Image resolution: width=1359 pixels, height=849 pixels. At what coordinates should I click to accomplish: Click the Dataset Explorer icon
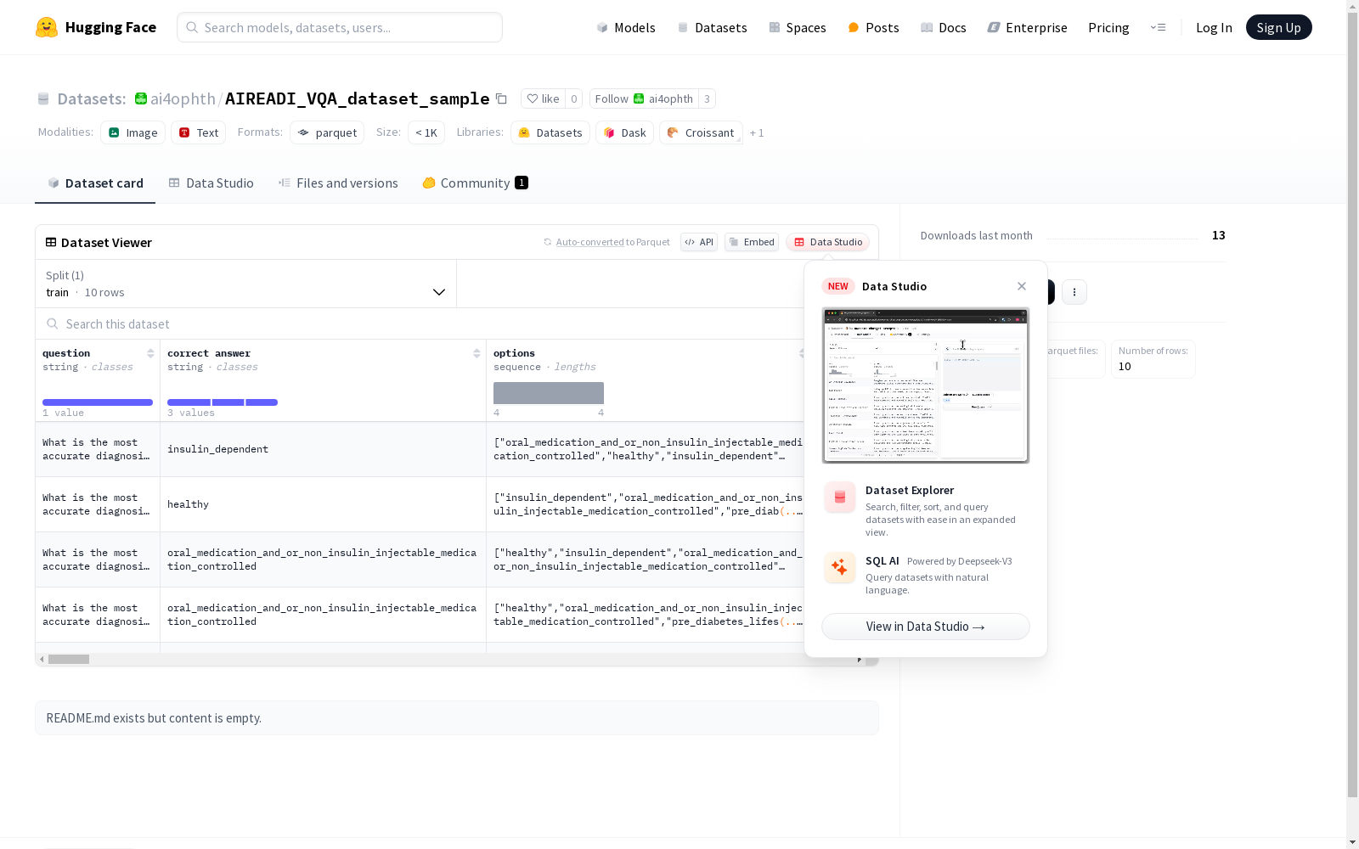(x=840, y=498)
